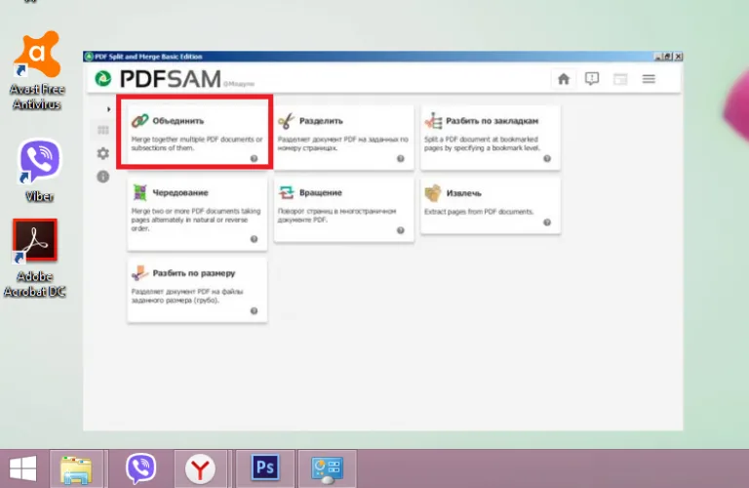749x488 pixels.
Task: Click the title bar app icon
Action: (x=89, y=57)
